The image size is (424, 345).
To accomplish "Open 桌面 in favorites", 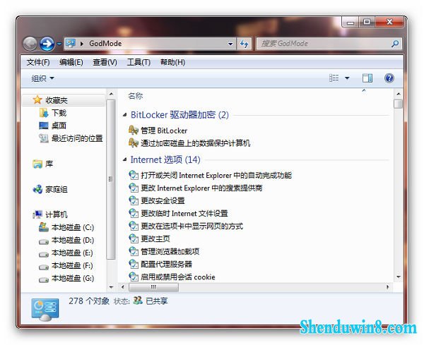I will (x=59, y=126).
